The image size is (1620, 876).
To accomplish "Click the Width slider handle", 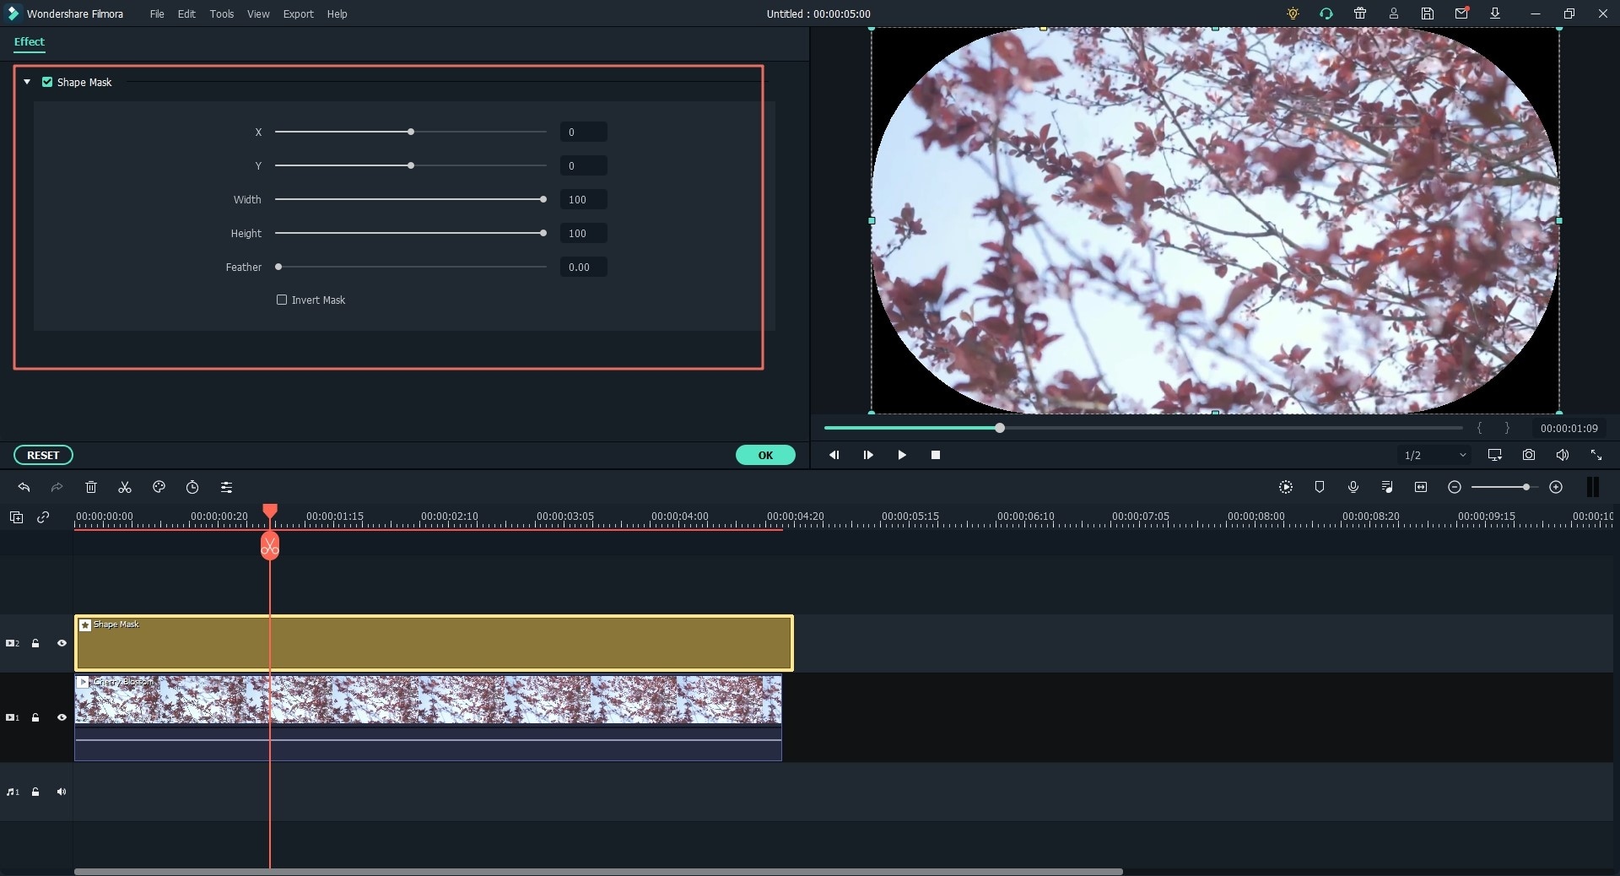I will [543, 199].
